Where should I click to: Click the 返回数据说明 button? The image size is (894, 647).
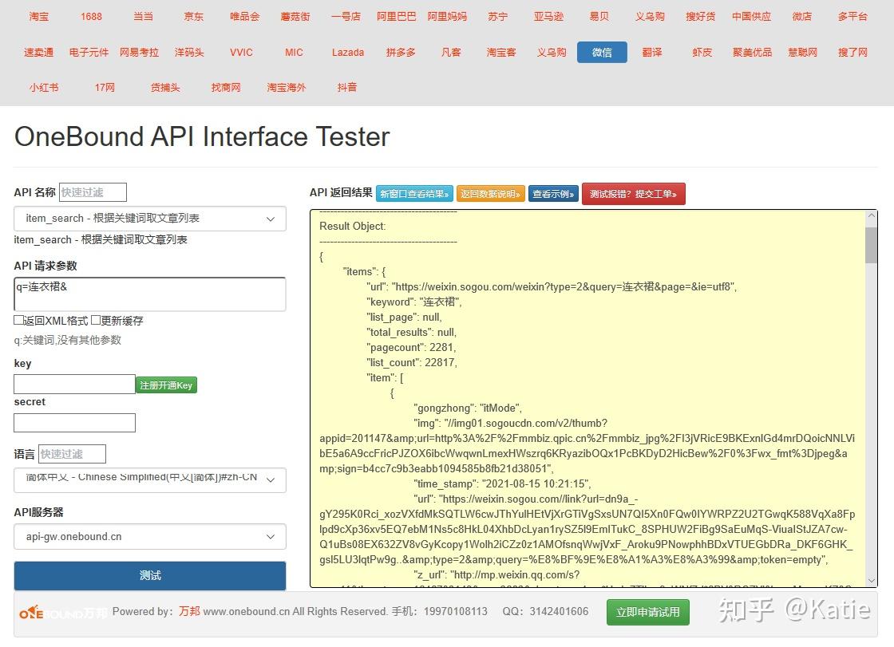point(490,194)
